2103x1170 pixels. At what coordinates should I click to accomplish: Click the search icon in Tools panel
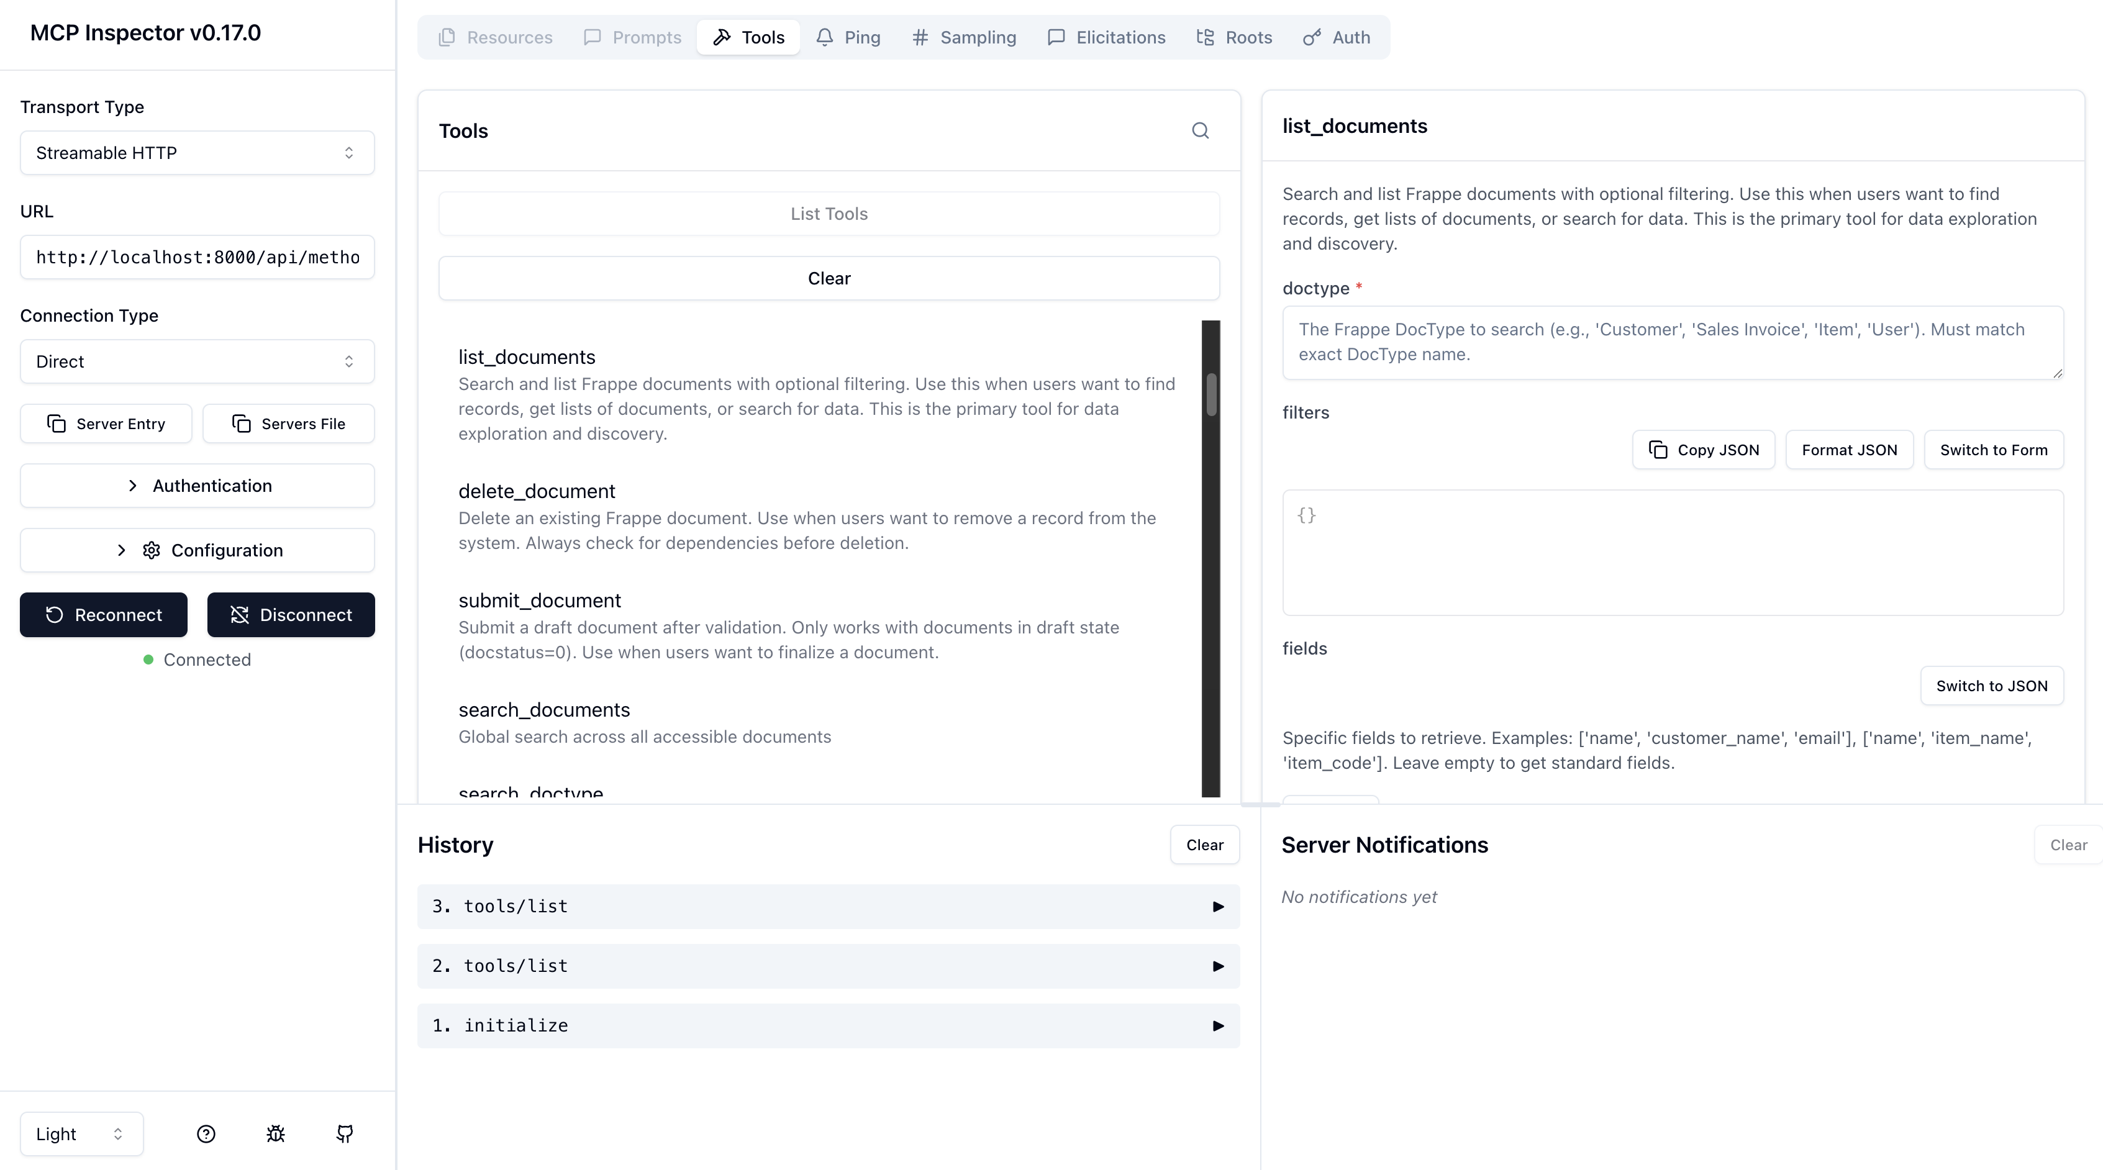point(1199,130)
